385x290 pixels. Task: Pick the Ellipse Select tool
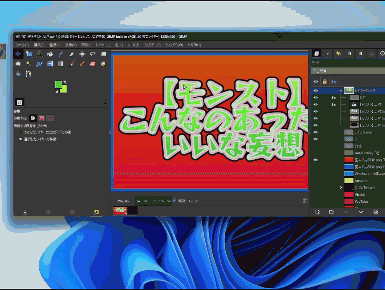(18, 64)
